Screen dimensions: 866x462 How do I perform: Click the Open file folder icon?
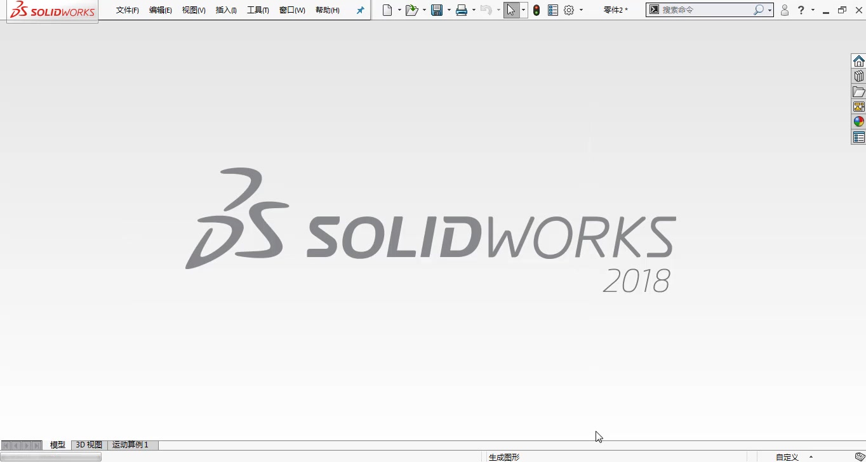coord(412,10)
